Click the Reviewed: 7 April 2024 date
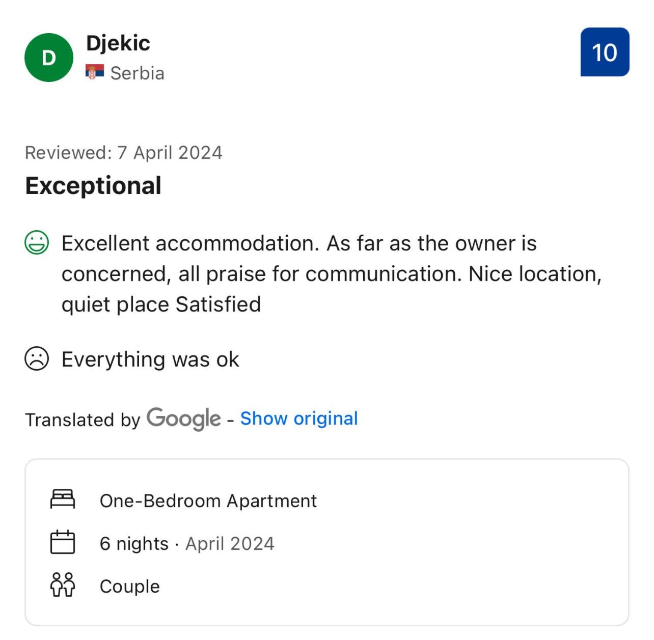This screenshot has height=640, width=654. [124, 153]
